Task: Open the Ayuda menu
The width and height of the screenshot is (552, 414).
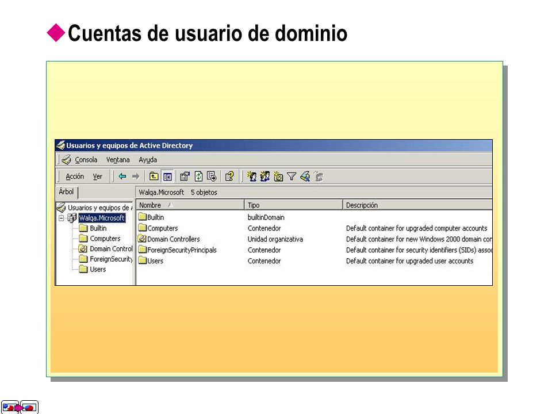Action: coord(148,160)
